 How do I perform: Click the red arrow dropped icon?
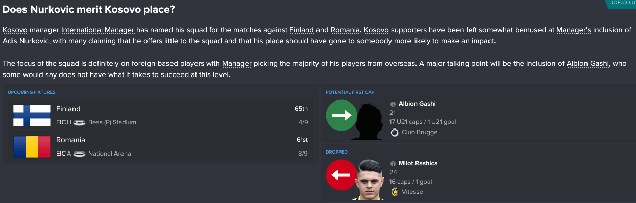tap(341, 175)
